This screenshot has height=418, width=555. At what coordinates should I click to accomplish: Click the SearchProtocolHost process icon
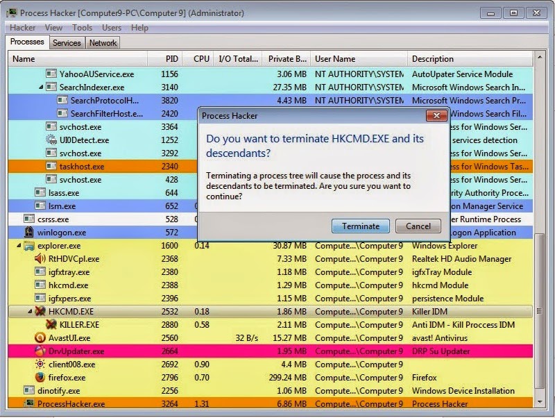click(62, 100)
